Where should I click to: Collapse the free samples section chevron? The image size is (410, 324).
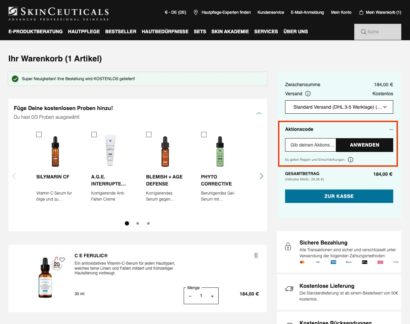259,113
